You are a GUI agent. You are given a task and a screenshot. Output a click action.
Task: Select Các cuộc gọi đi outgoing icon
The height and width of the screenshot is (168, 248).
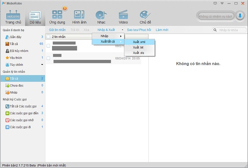[x=7, y=127]
